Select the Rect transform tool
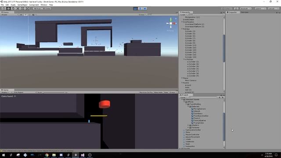This screenshot has height=158, width=281. (x=22, y=9)
